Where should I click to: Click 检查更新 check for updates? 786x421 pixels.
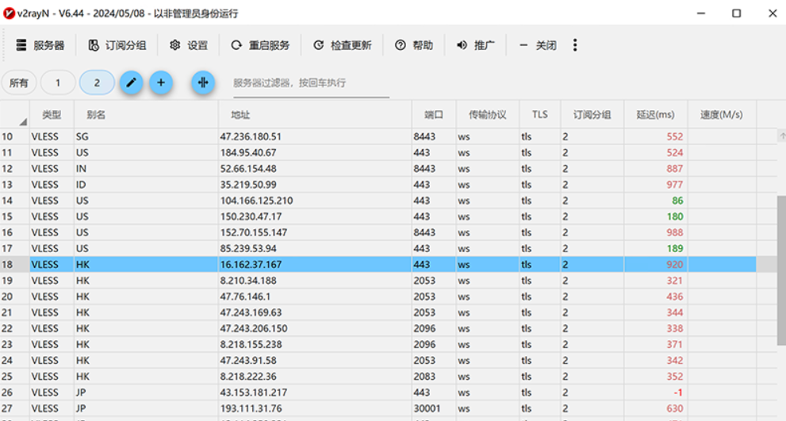(x=343, y=45)
